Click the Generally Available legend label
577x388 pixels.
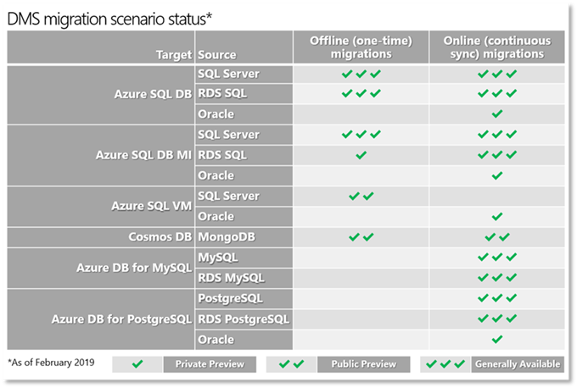pyautogui.click(x=516, y=364)
